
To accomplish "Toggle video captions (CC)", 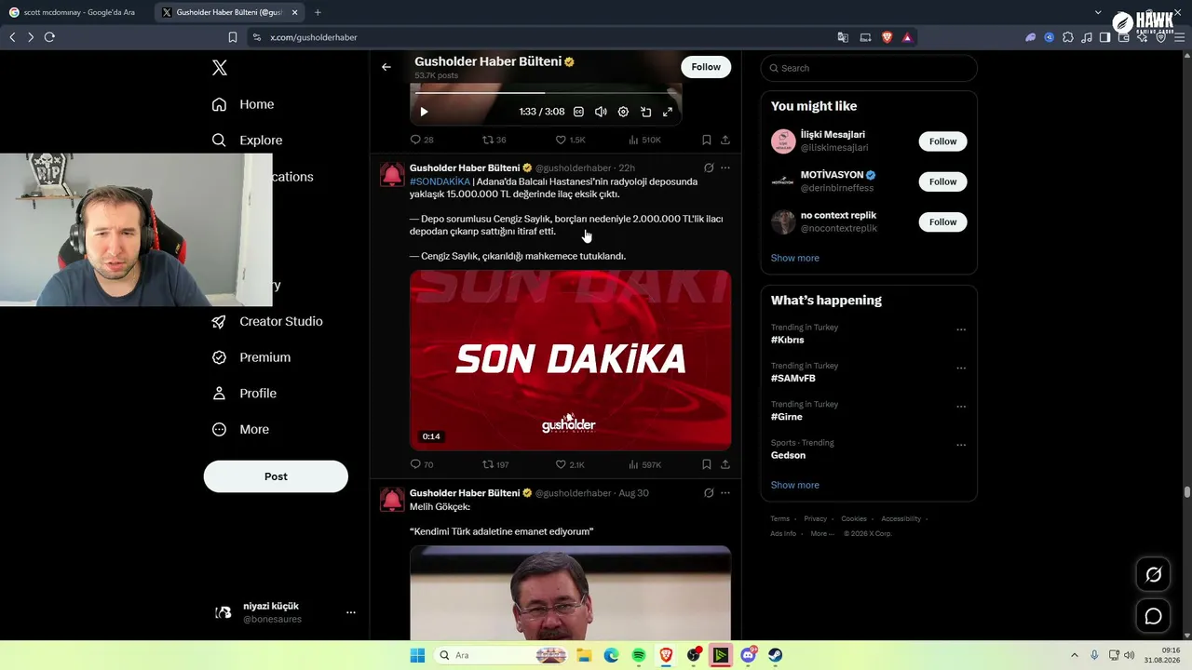I will point(578,112).
